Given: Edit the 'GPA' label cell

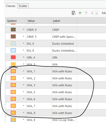Looking at the screenshot, I should pos(64,57).
